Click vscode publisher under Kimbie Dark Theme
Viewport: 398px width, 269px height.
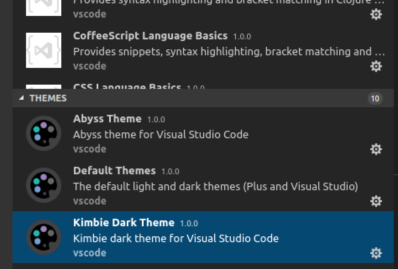click(x=89, y=253)
